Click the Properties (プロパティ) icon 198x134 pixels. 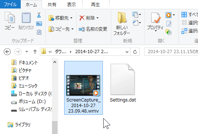click(x=156, y=18)
